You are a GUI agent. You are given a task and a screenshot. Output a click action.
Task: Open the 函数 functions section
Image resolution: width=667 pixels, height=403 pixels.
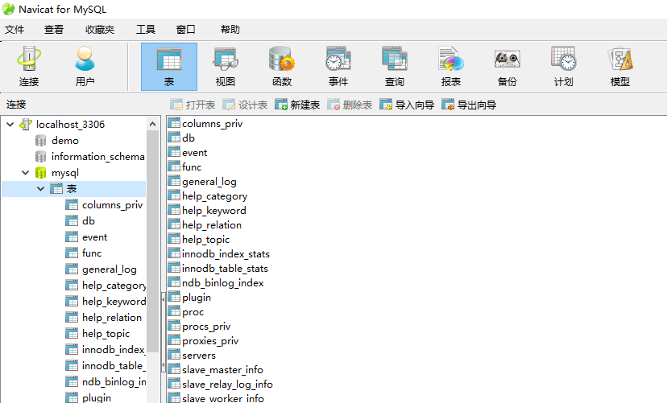(x=282, y=66)
